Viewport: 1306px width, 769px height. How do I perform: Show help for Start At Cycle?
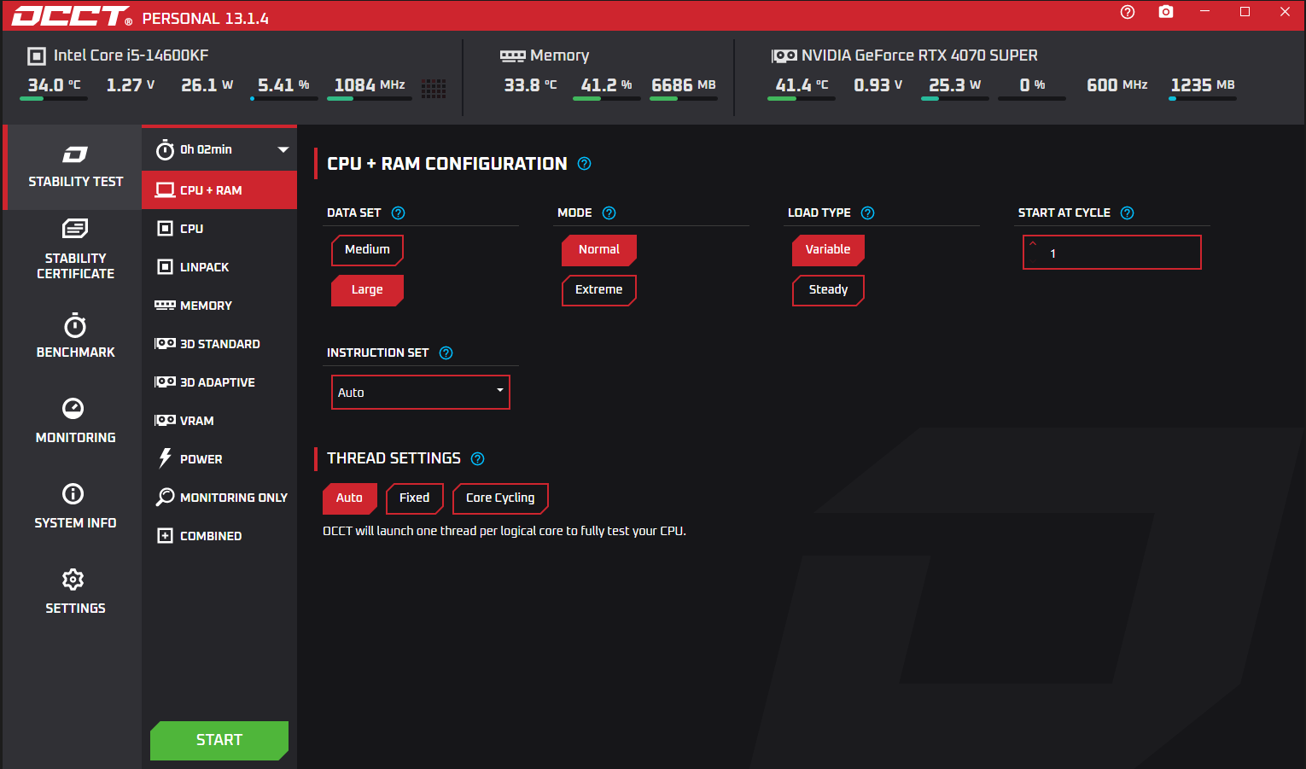point(1127,213)
